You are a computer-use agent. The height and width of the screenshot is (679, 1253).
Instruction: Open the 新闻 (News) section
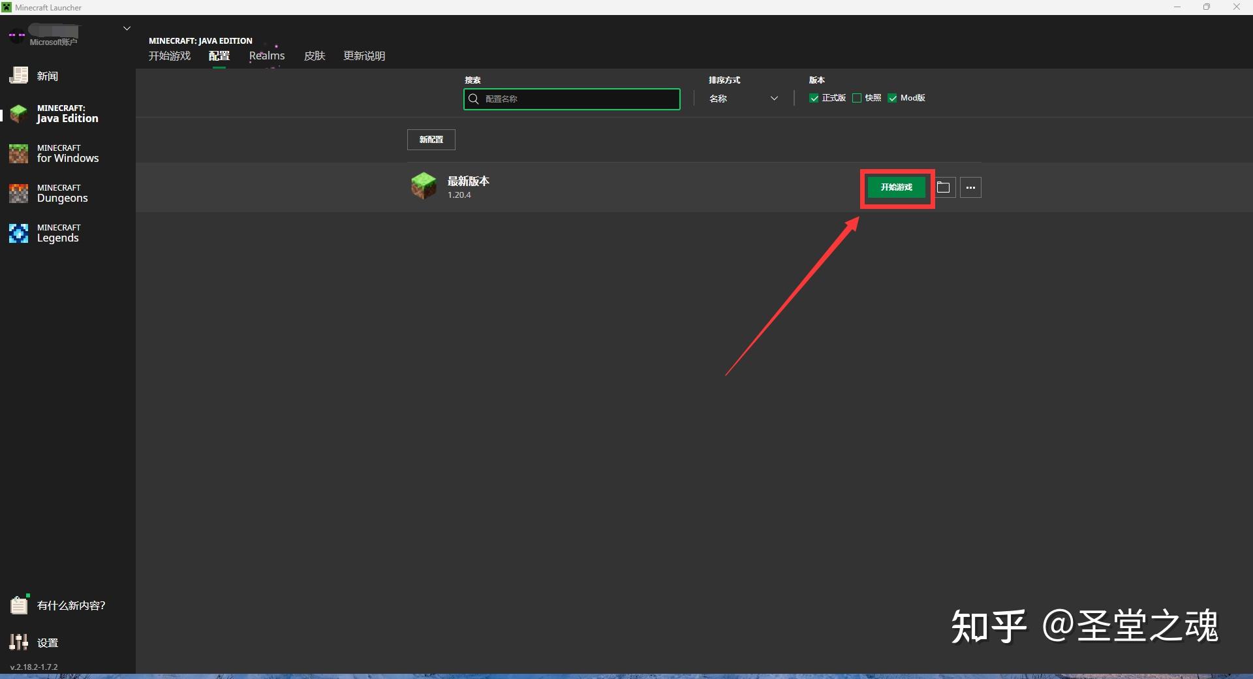coord(48,76)
